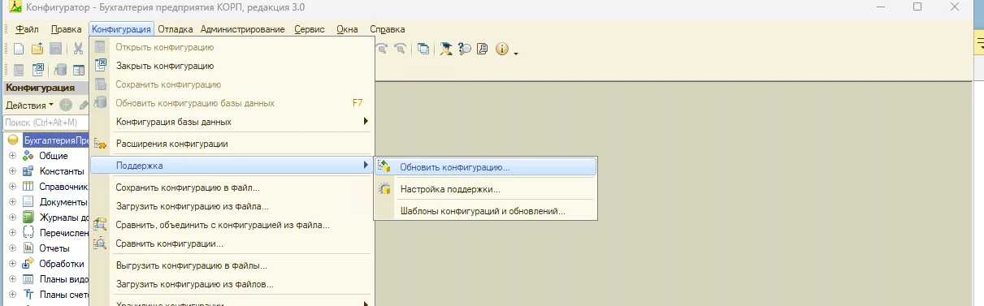Expand the Справочники tree node
The image size is (984, 306).
tap(13, 187)
